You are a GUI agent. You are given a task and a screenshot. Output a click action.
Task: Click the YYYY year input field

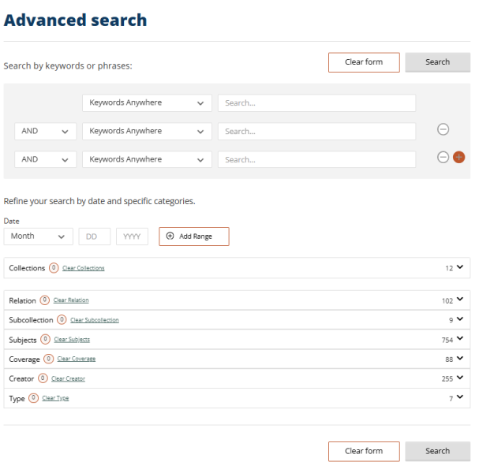click(132, 236)
